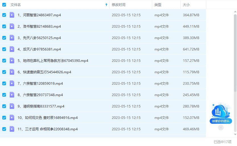Click the file icon next to 后天八卦97856381.mp4
Viewport: 237px width, 146px height.
tap(12, 49)
